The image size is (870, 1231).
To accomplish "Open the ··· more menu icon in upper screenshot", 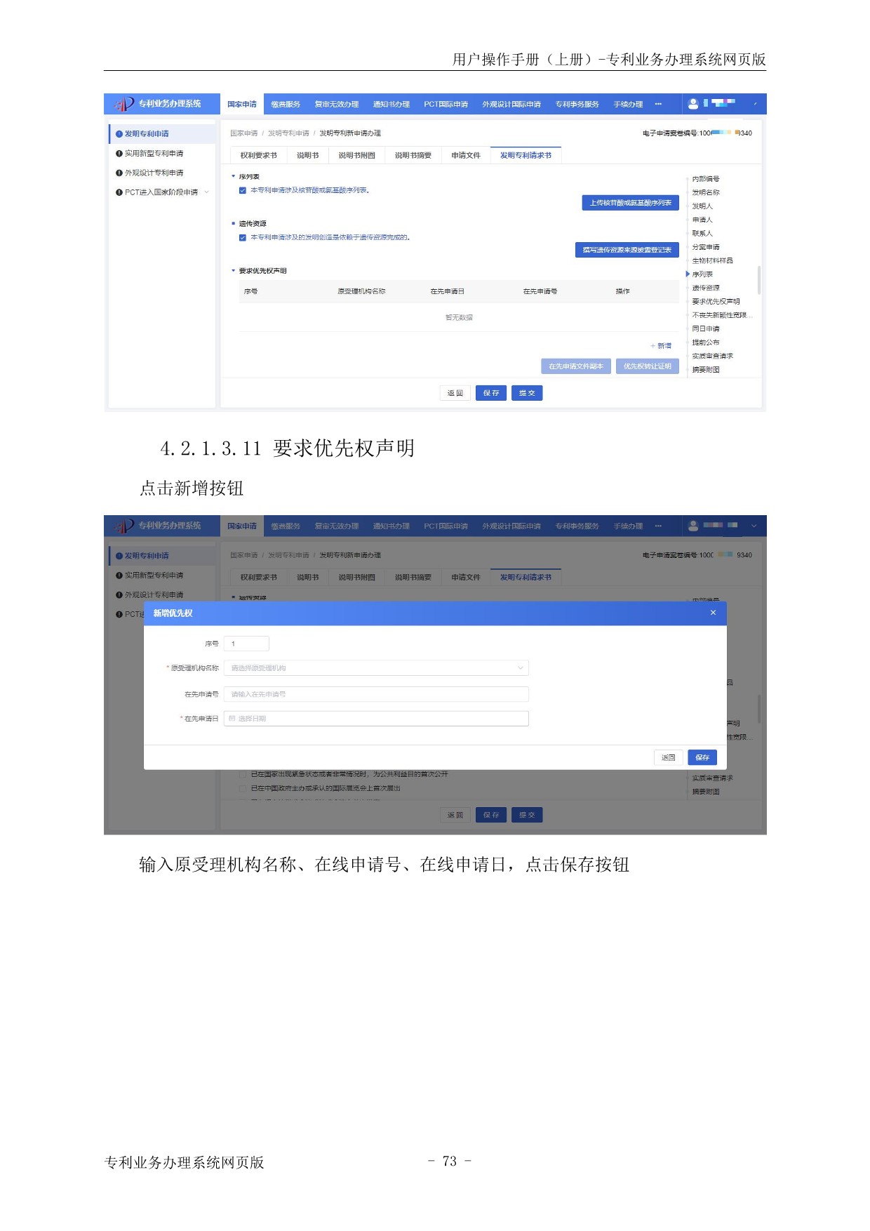I will 658,104.
